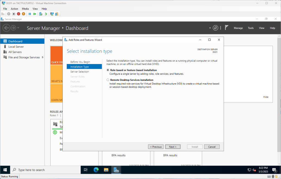Open the Manage menu in Server Manager
This screenshot has height=179, width=281.
238,28
